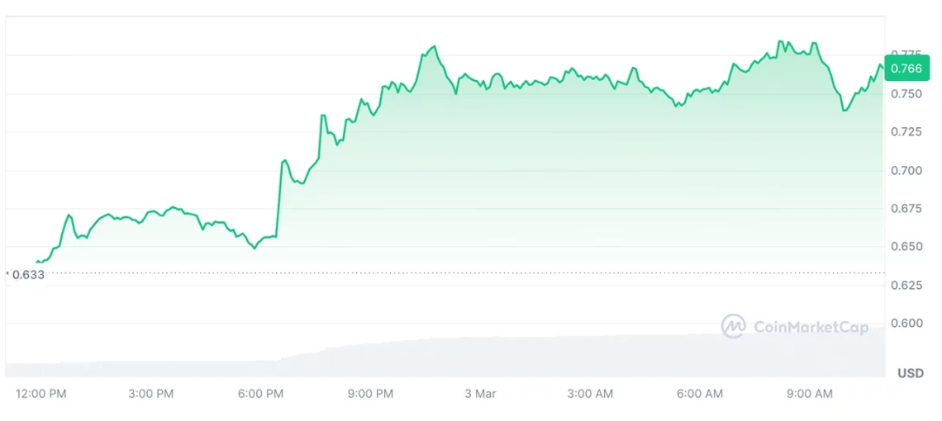This screenshot has height=421, width=942.
Task: Click the 0.725 price axis label
Action: [906, 132]
